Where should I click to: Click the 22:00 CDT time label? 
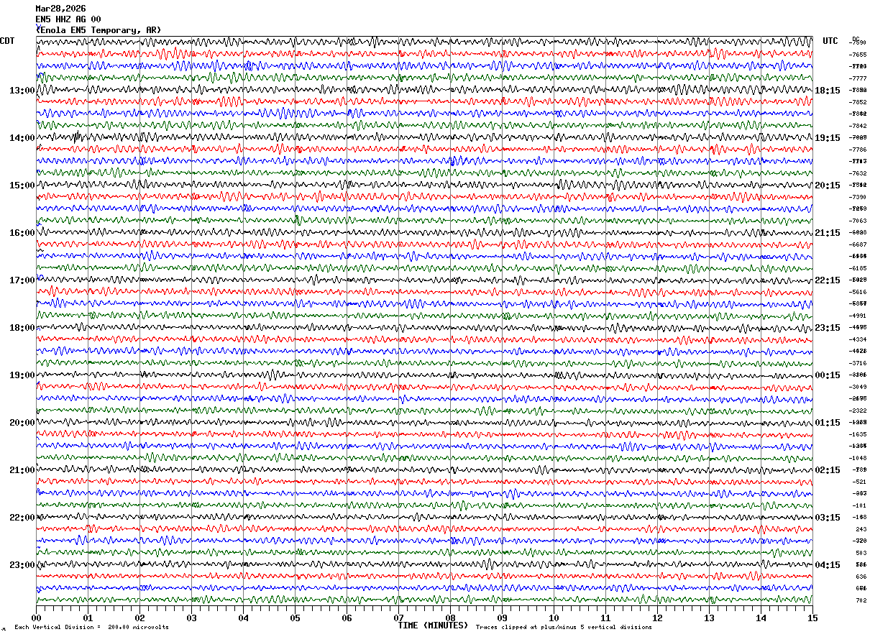click(22, 518)
